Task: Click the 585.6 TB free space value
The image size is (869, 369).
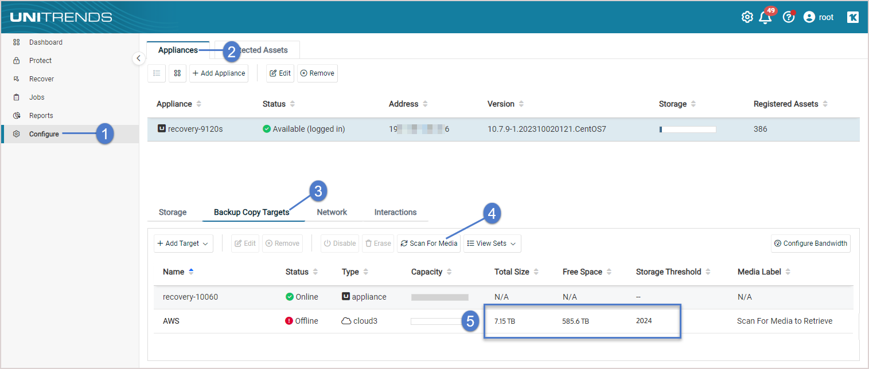Action: (575, 321)
